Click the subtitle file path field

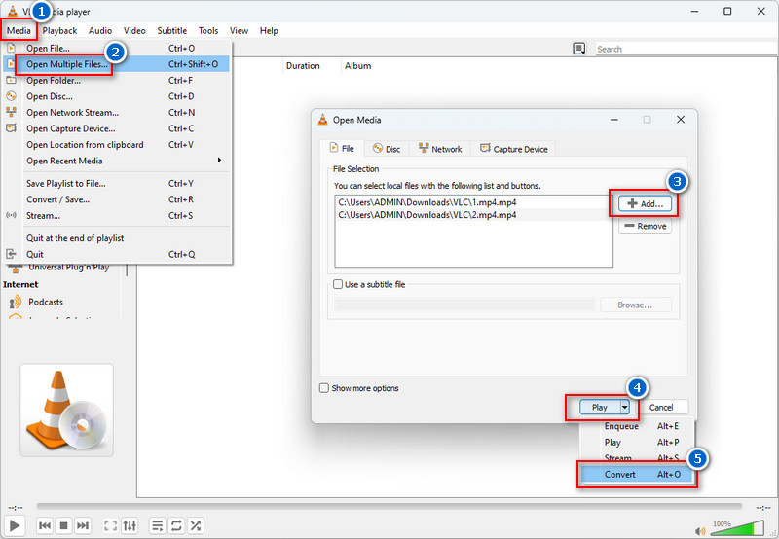click(x=464, y=305)
